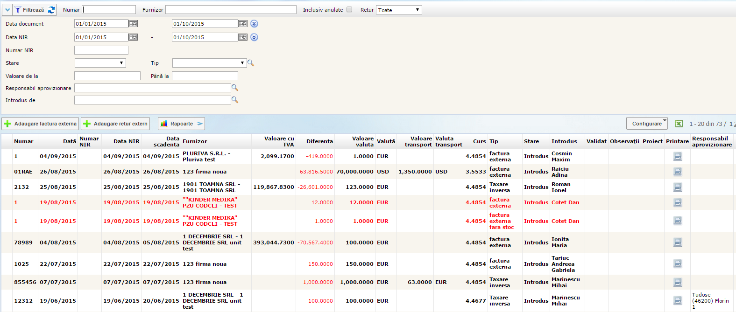Open the Configurare button menu
Screen dimensions: 736x312
(x=647, y=124)
